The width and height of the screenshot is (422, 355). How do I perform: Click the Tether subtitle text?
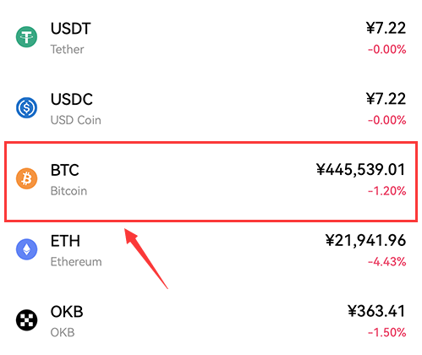tap(67, 50)
